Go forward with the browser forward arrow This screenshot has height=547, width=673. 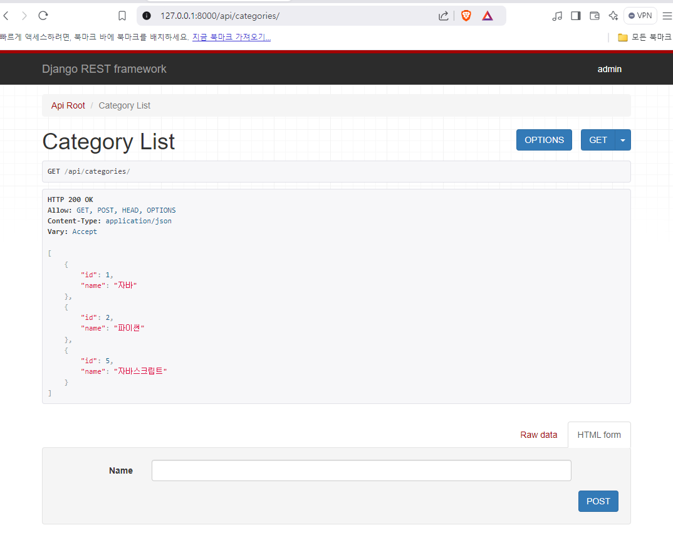[24, 16]
